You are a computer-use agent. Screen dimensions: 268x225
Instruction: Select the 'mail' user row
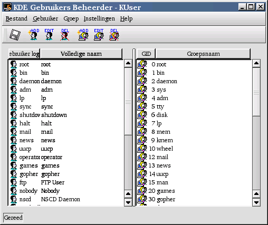(x=65, y=132)
